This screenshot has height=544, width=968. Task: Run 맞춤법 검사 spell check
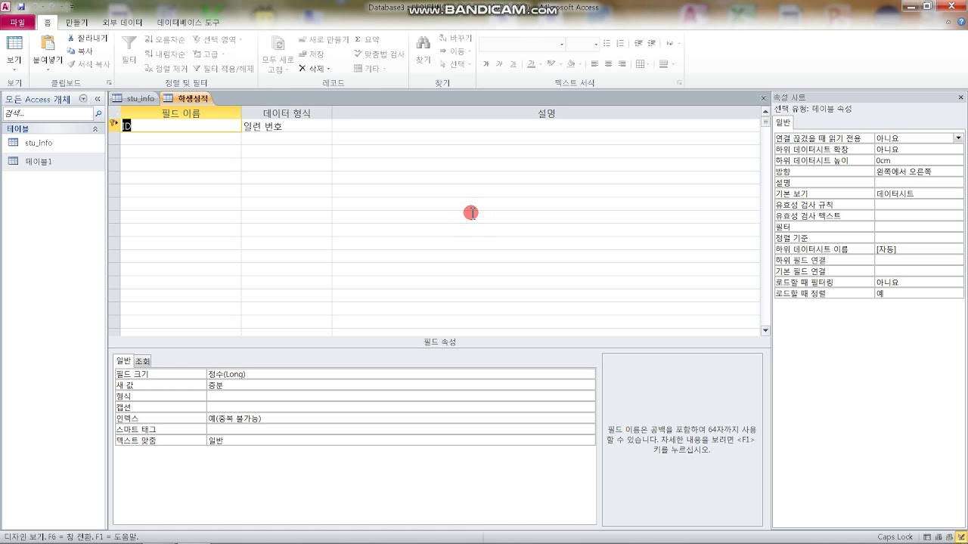point(379,54)
